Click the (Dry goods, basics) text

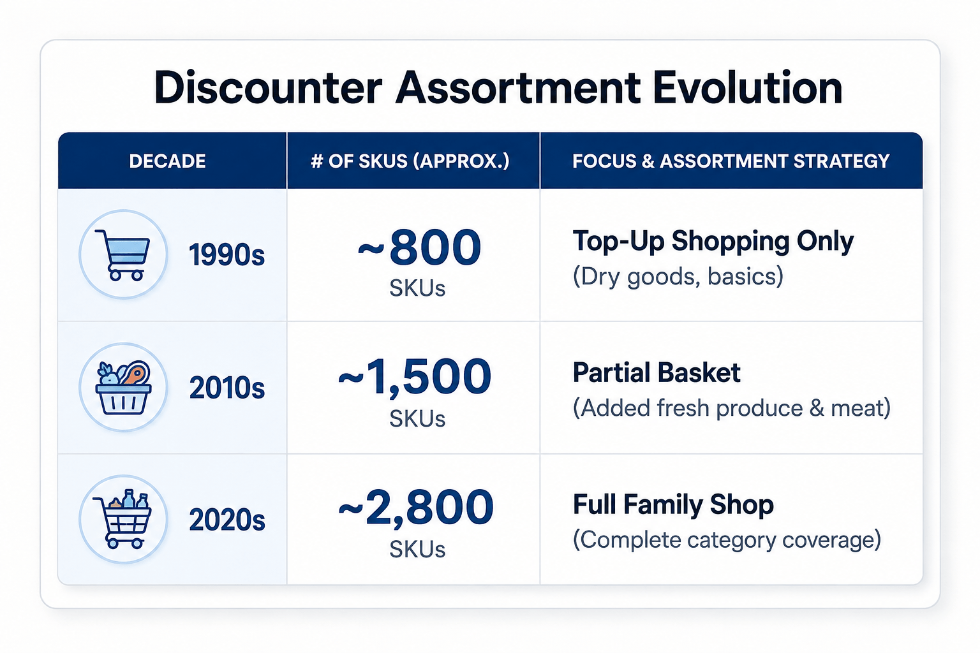pos(678,277)
